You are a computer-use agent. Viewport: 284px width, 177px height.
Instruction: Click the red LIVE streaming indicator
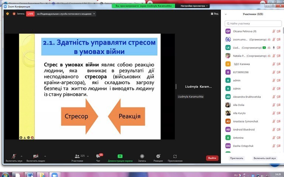[x=30, y=14]
